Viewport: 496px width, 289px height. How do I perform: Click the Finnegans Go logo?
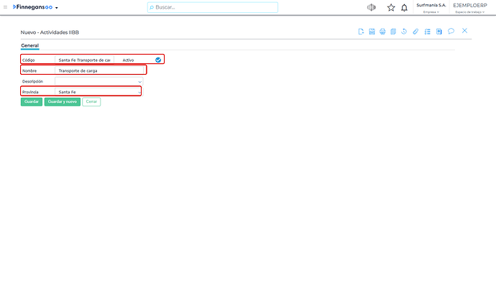coord(32,7)
